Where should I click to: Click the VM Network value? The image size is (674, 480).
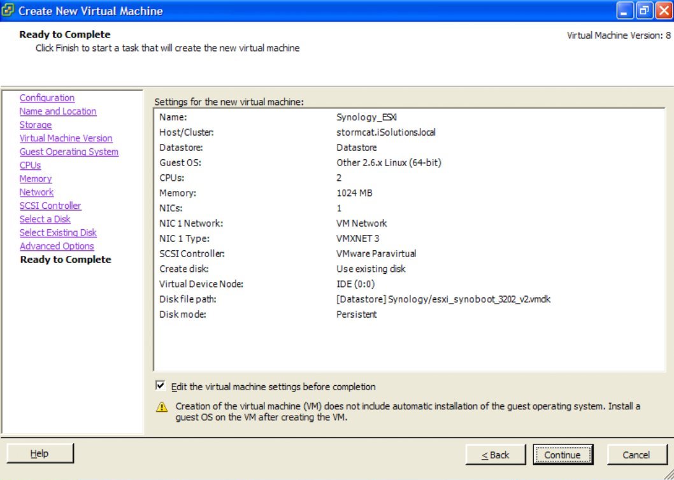(x=361, y=223)
